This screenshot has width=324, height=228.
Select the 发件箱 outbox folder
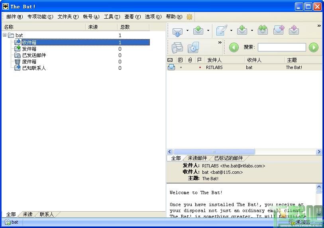click(29, 49)
